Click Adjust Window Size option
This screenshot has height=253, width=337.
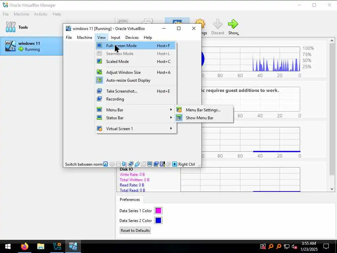(136, 72)
